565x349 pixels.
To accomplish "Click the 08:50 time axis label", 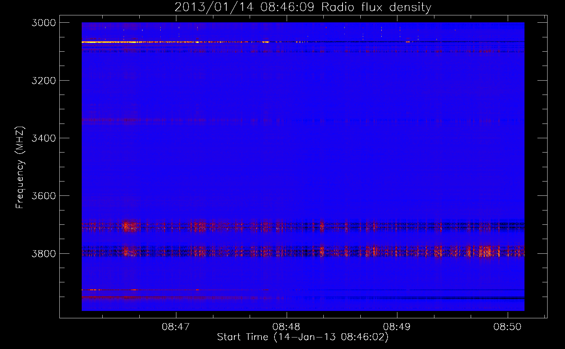I will pos(507,327).
